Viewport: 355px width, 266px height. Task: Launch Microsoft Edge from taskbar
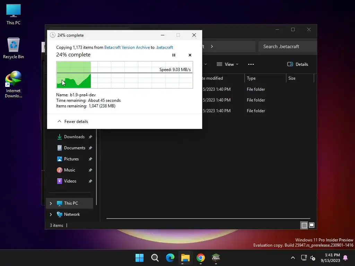pyautogui.click(x=170, y=258)
